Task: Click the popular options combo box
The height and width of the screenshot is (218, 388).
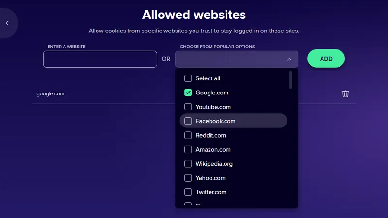Action: pos(230,59)
